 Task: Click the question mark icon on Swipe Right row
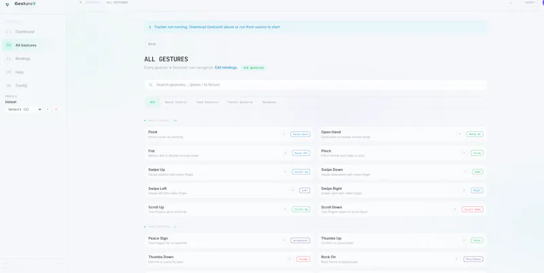[x=464, y=191]
